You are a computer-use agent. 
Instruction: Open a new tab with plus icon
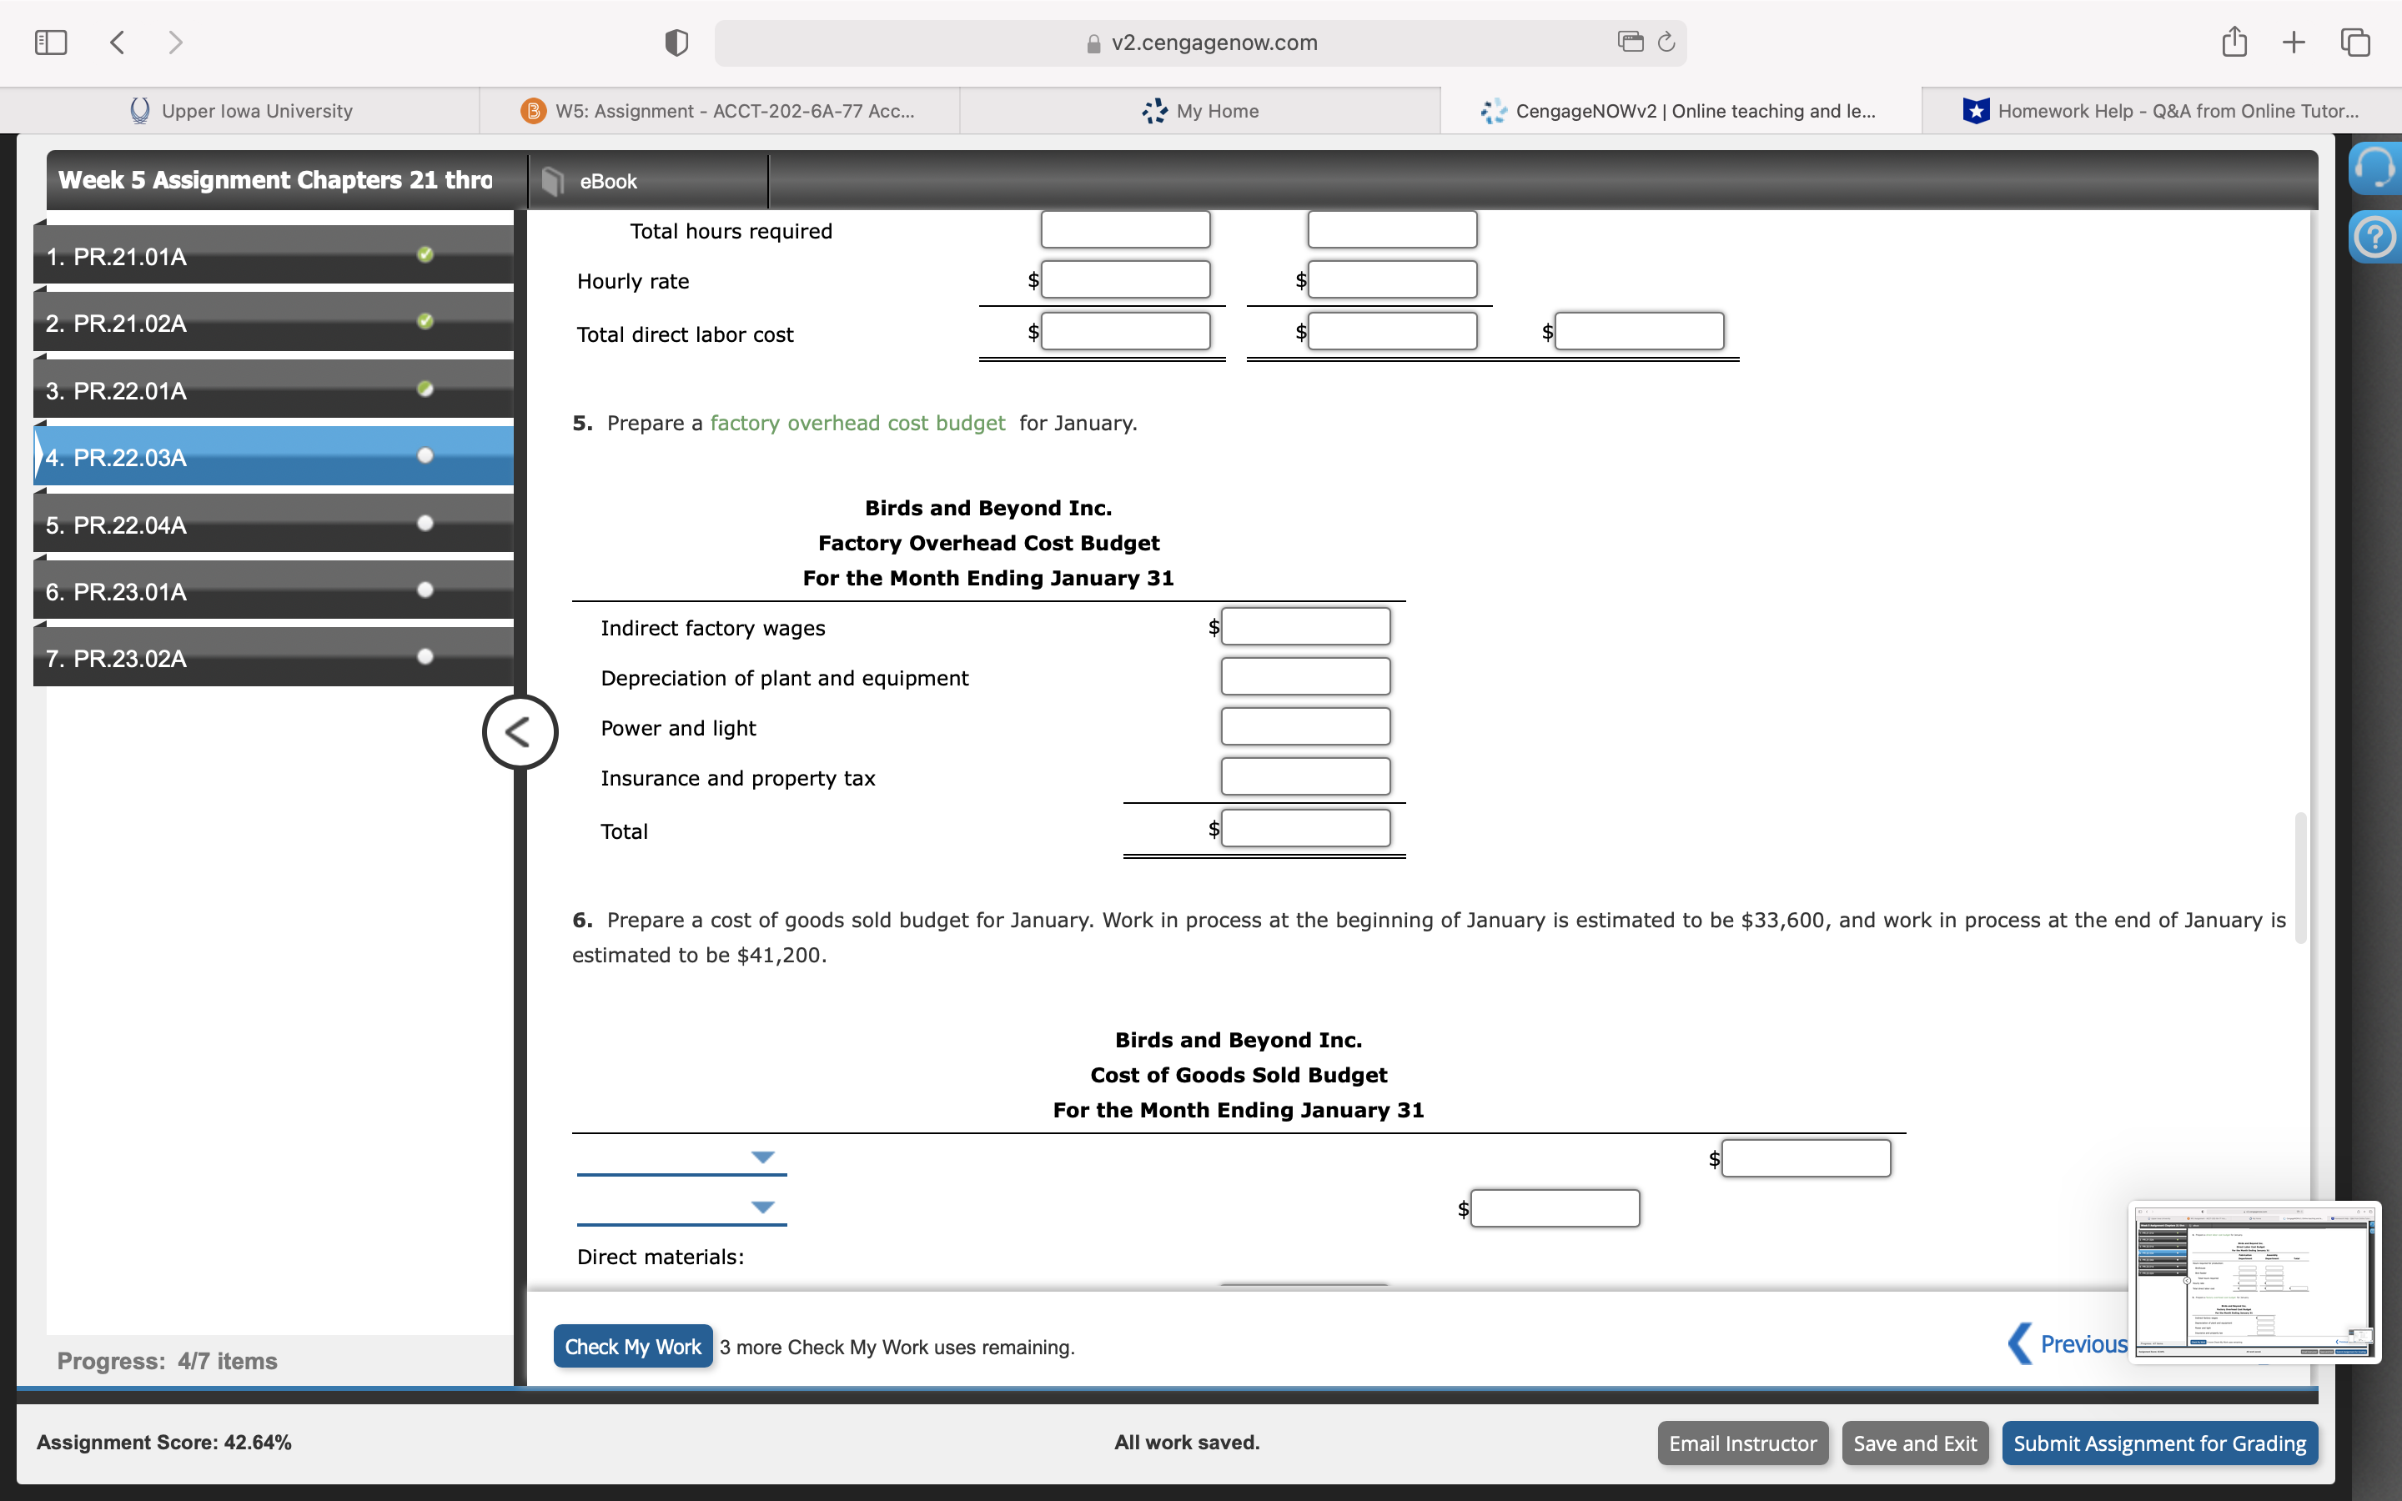(2293, 42)
